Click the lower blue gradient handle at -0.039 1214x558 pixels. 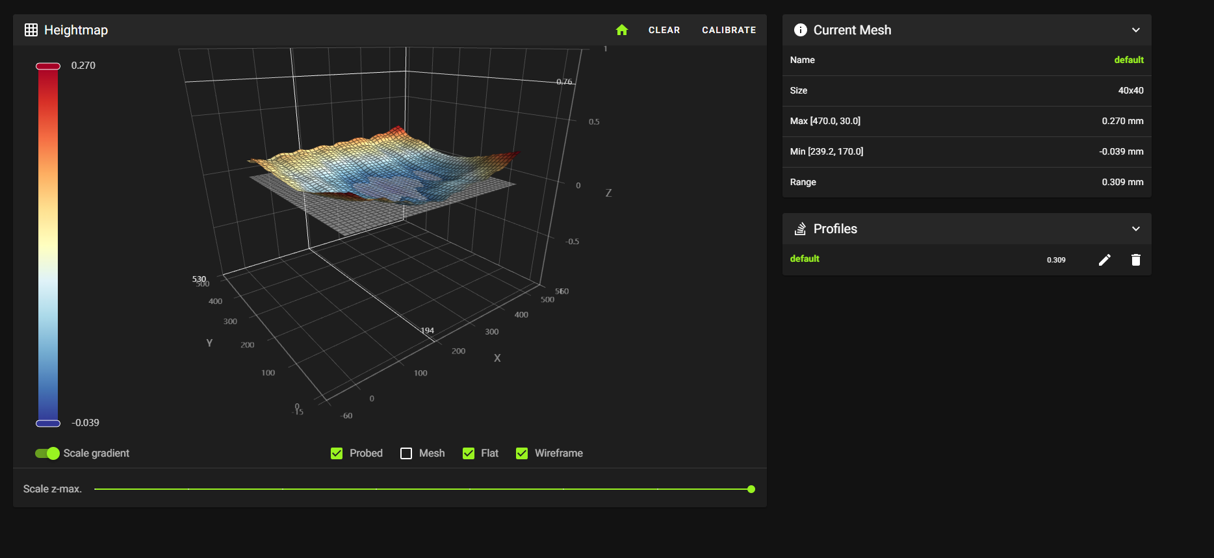[x=48, y=424]
